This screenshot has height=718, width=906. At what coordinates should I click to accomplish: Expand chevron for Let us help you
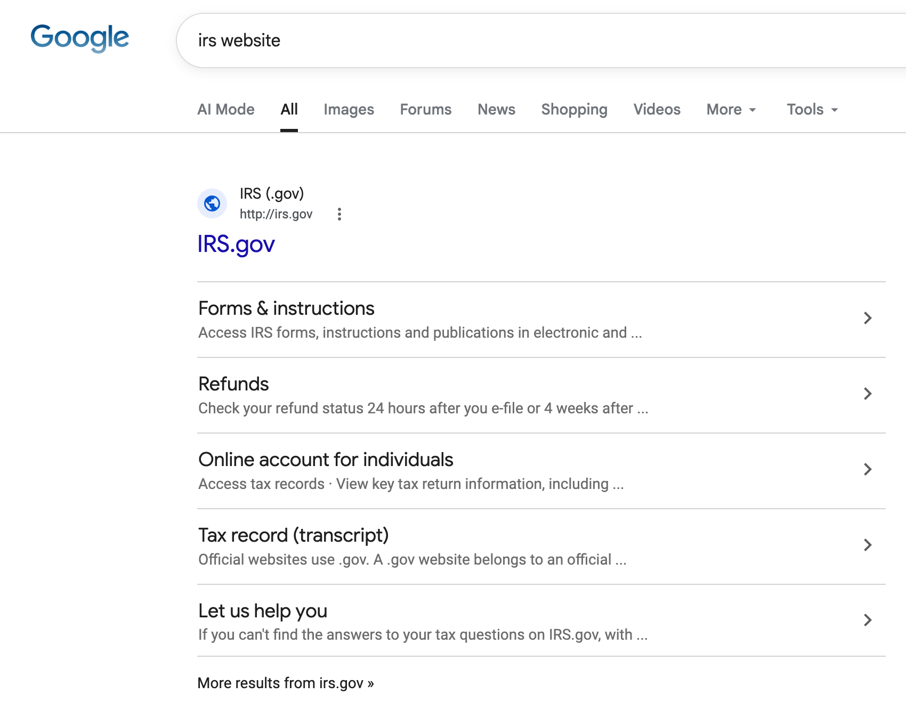point(868,620)
